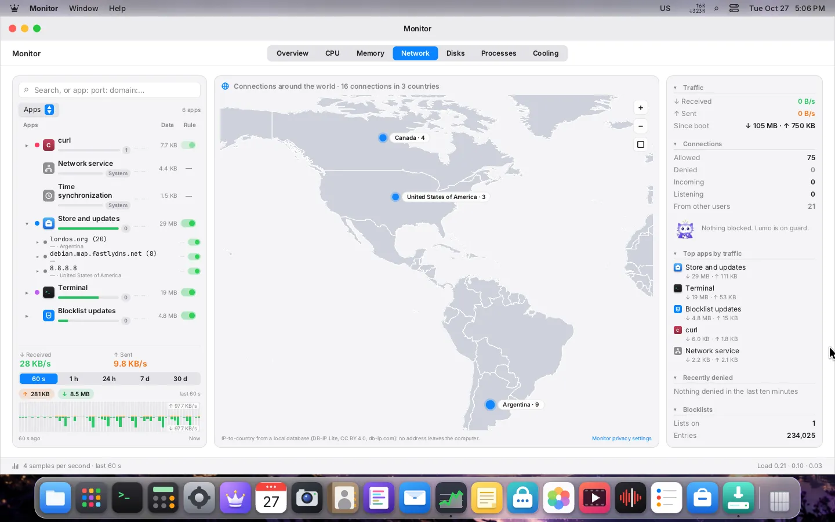Open the Window menu
This screenshot has width=835, height=522.
coord(83,8)
